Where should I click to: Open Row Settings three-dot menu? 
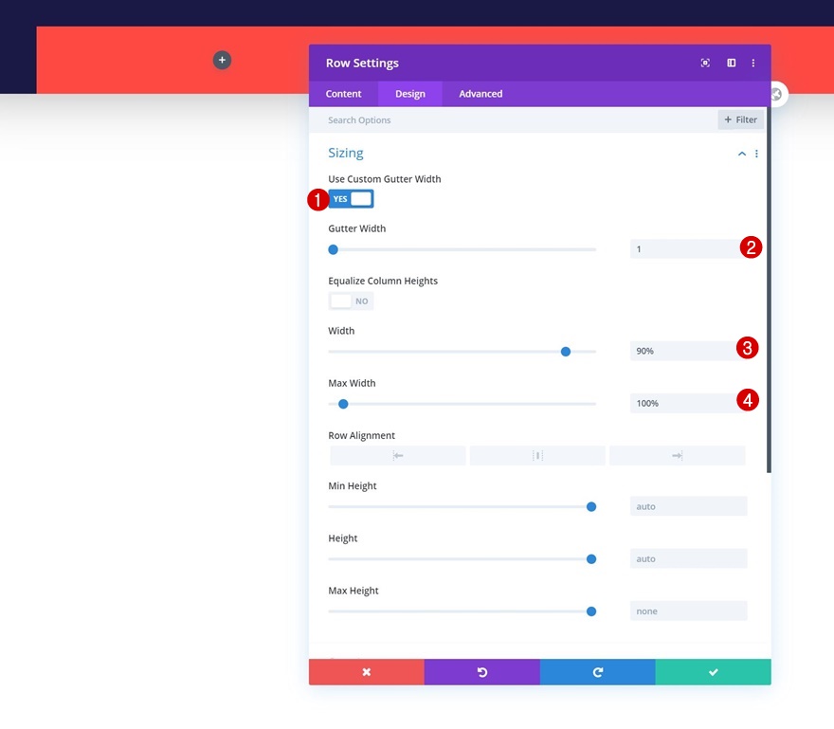(753, 63)
